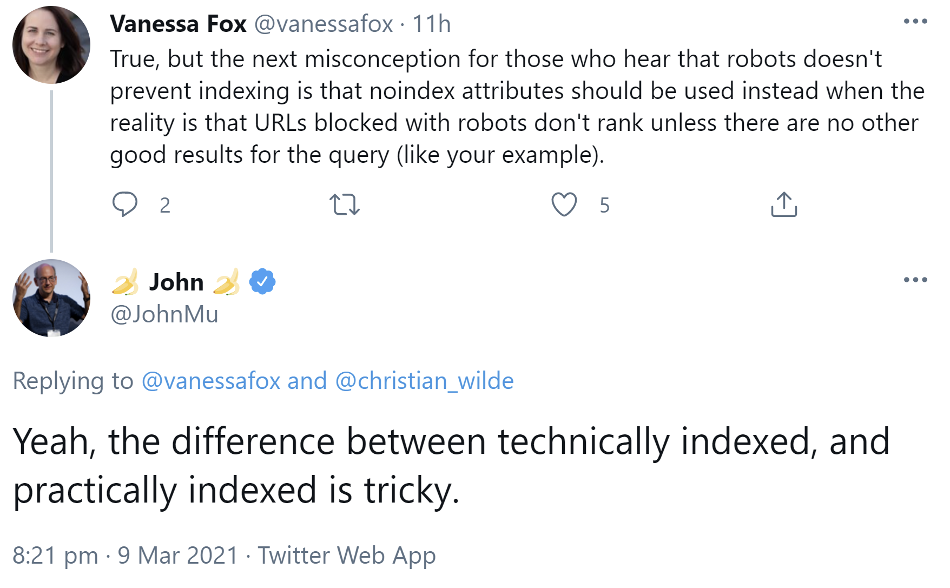
Task: Click @vanessafox in the Replying to line
Action: (x=211, y=381)
